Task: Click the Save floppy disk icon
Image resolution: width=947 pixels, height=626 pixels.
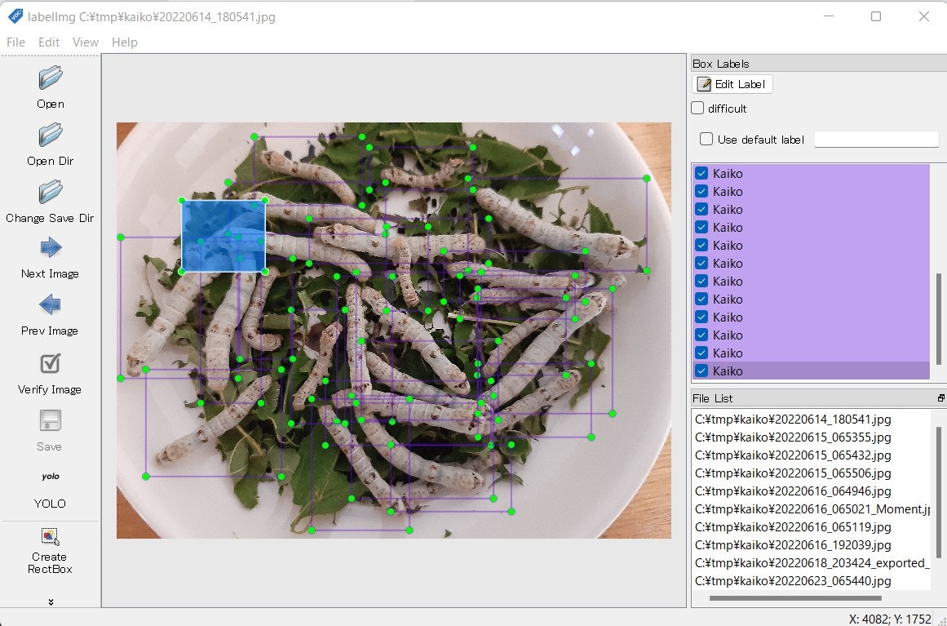Action: click(x=50, y=420)
